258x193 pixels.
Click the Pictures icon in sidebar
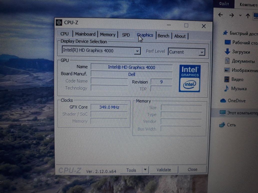point(227,70)
